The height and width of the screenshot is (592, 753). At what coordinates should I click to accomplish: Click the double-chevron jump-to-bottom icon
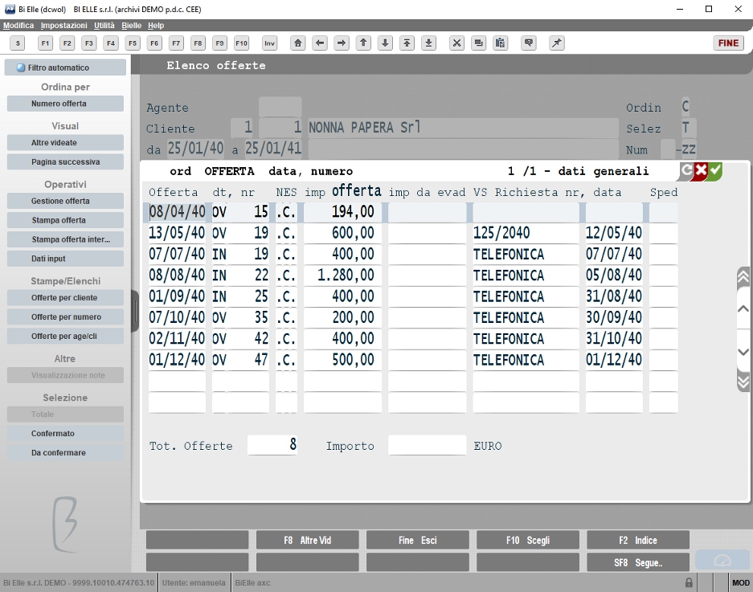(743, 382)
